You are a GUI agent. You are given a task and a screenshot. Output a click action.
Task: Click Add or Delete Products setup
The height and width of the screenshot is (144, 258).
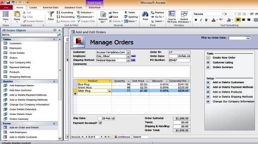coord(227,92)
